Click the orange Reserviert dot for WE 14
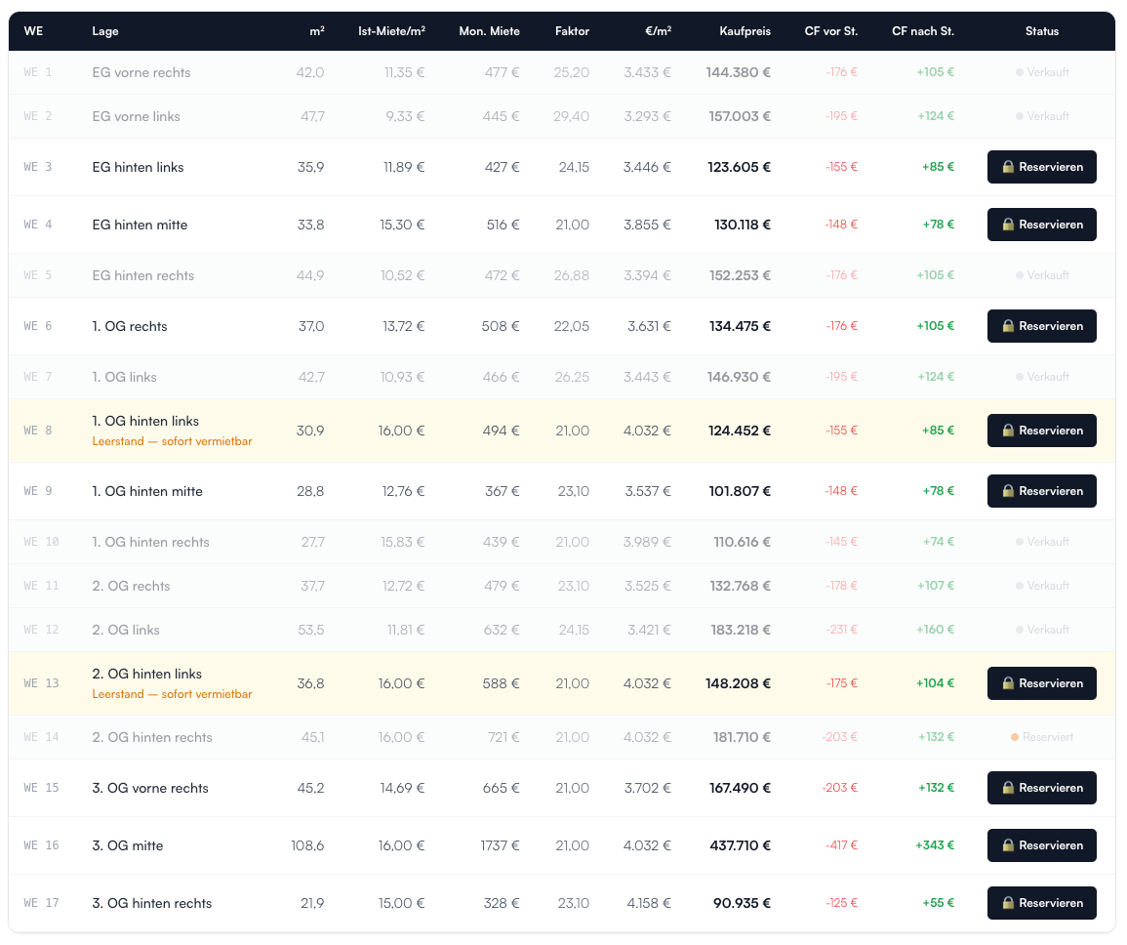Screen dimensions: 1127x945 pos(1014,737)
